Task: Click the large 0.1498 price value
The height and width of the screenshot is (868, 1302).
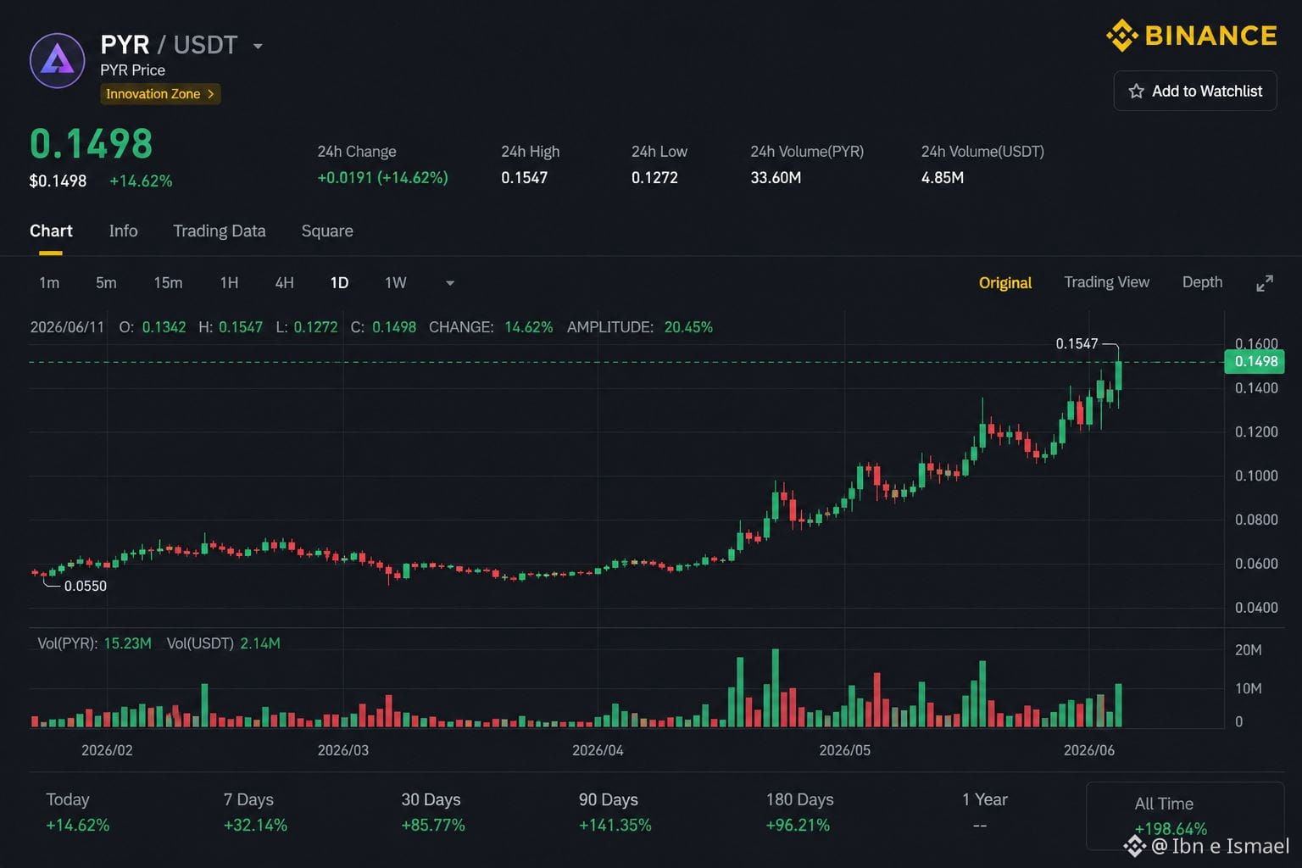Action: point(91,143)
